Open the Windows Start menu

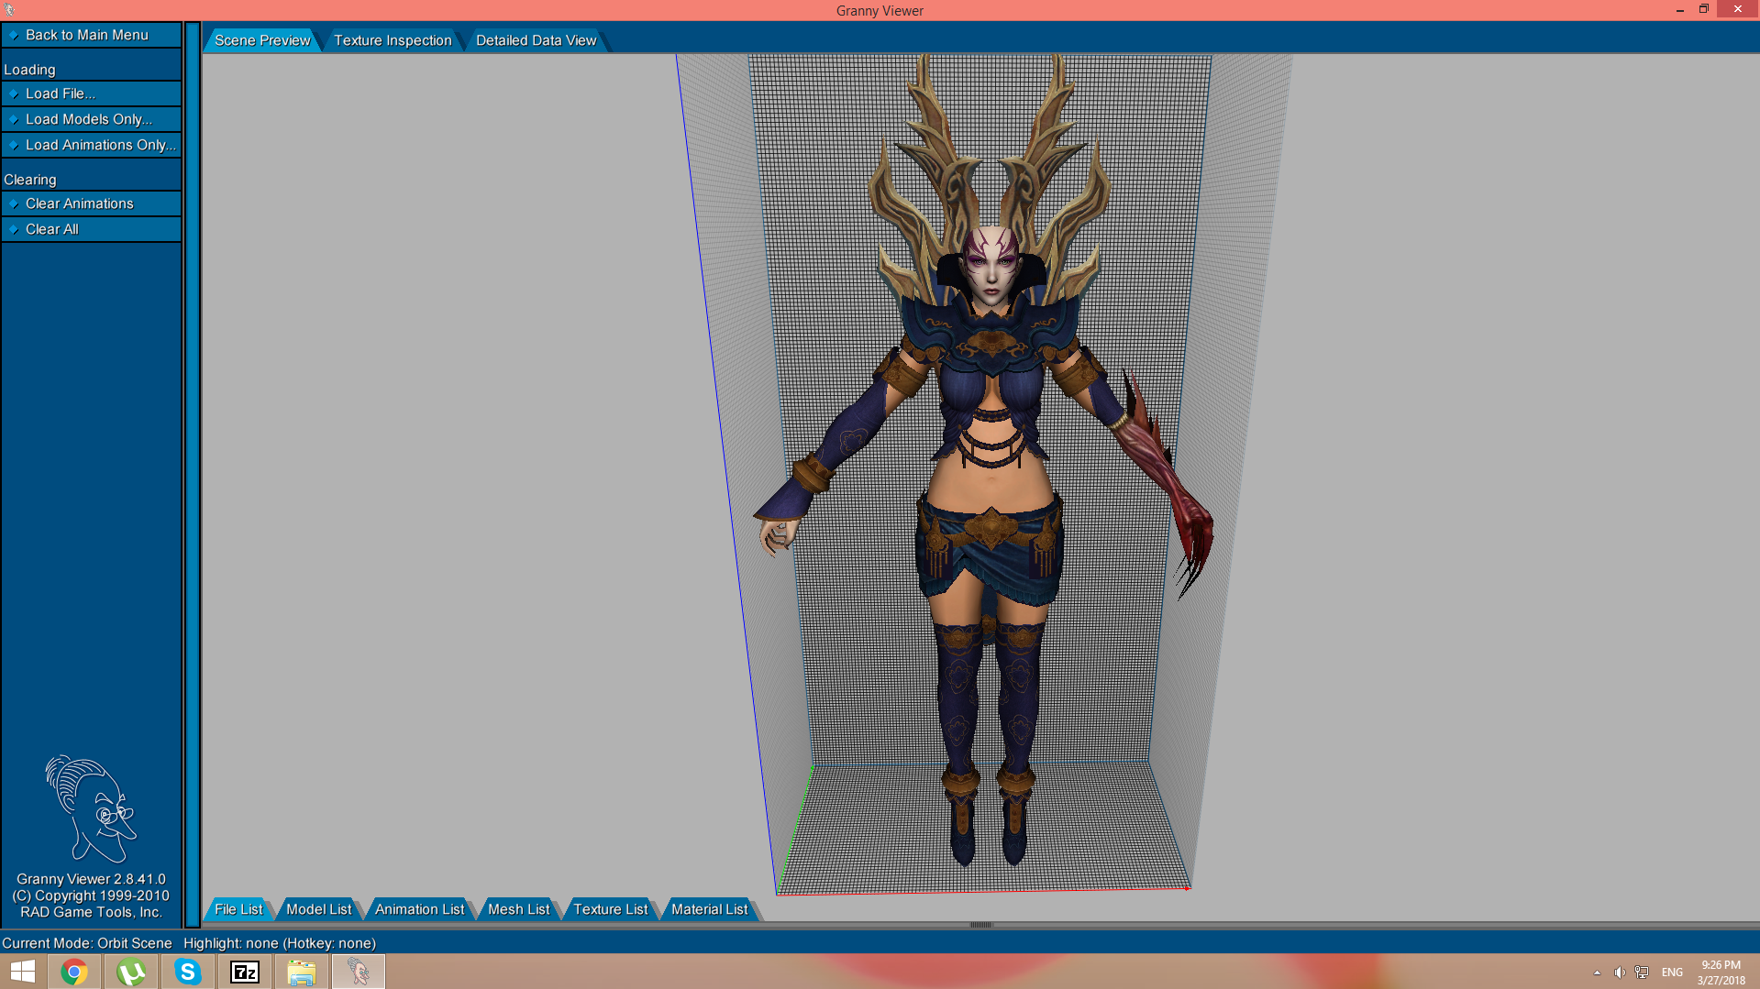click(x=23, y=972)
